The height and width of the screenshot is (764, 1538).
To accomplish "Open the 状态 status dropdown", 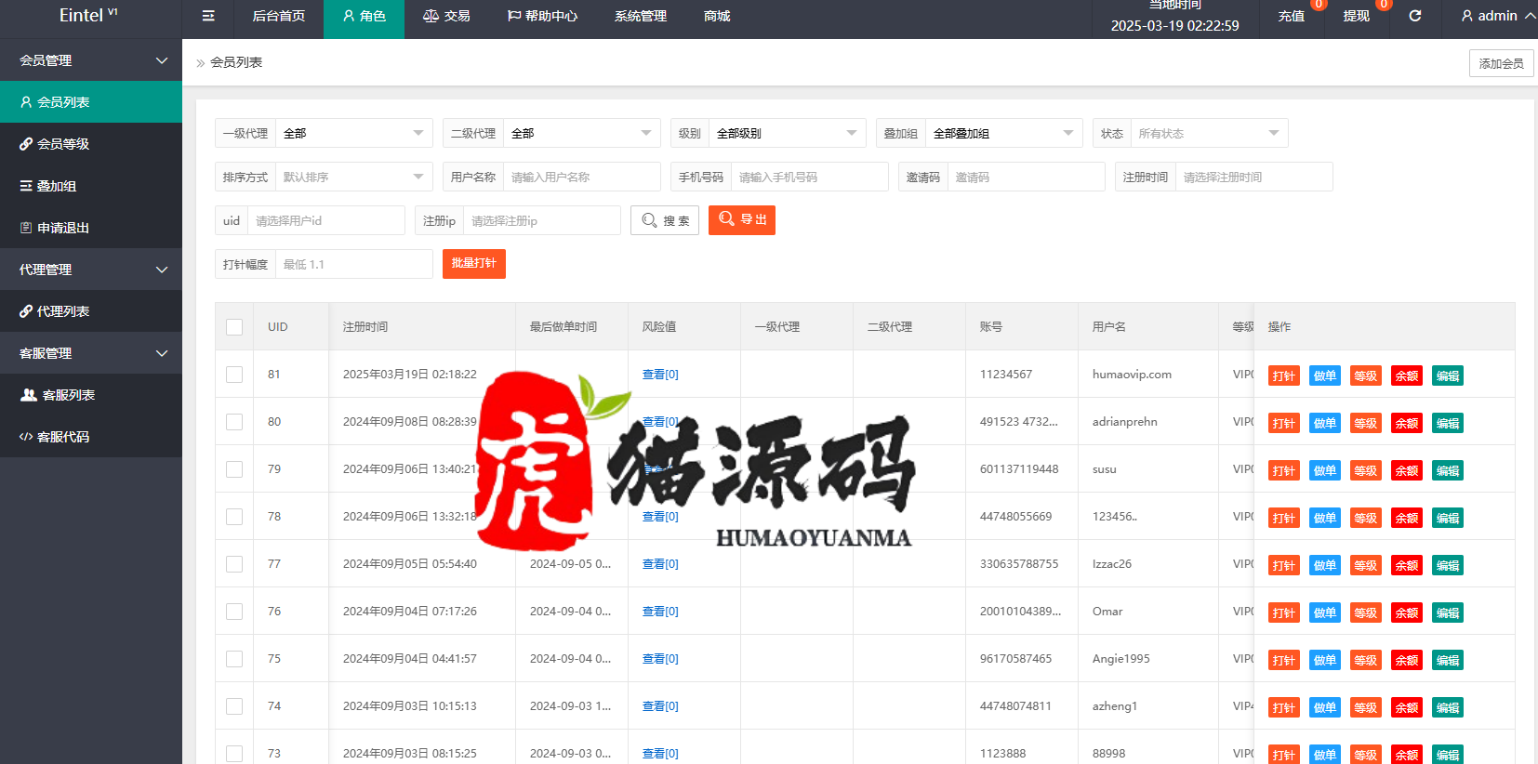I will tap(1210, 133).
